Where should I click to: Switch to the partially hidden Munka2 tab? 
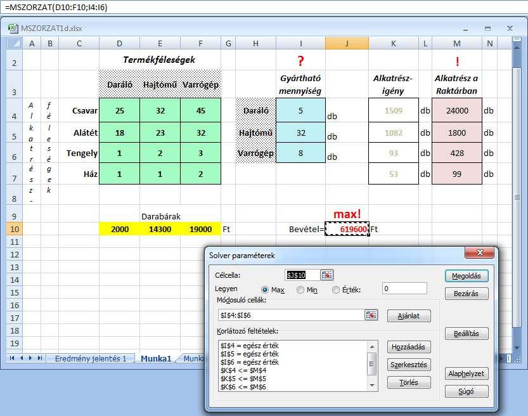(193, 358)
